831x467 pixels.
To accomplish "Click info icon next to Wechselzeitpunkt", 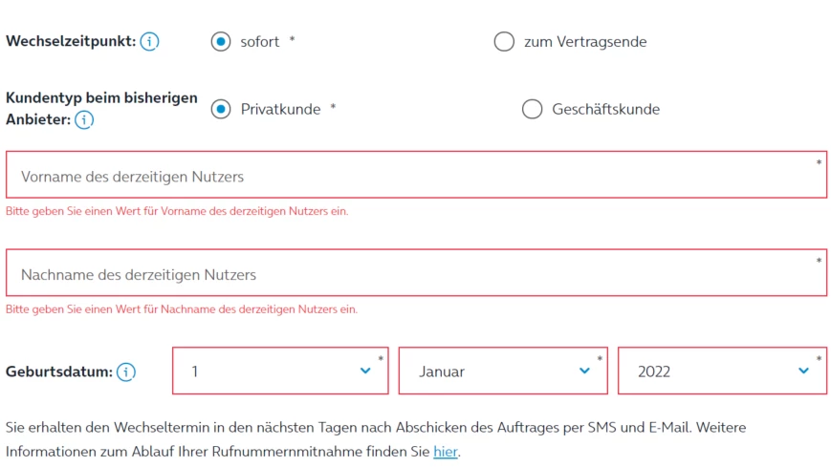I will [x=149, y=42].
